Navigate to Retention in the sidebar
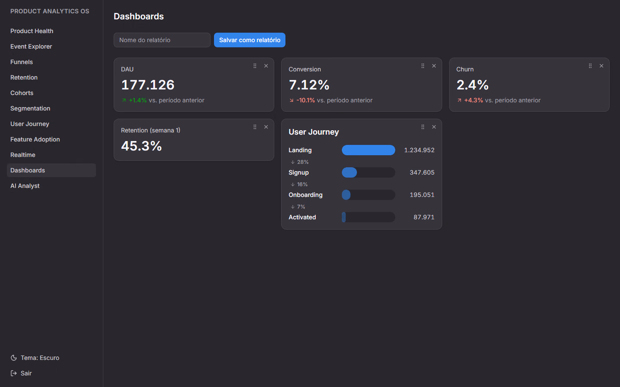This screenshot has width=620, height=387. pos(51,77)
